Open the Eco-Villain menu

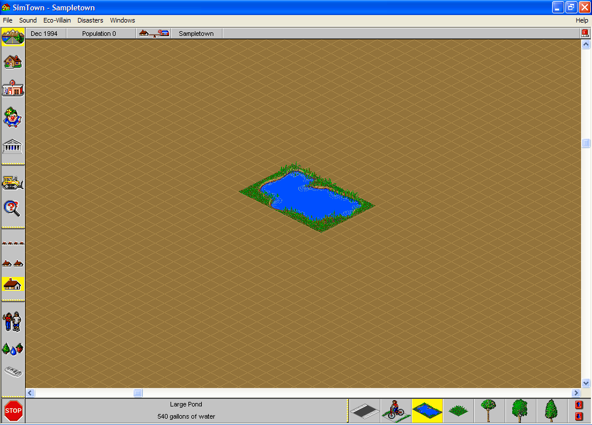click(57, 20)
